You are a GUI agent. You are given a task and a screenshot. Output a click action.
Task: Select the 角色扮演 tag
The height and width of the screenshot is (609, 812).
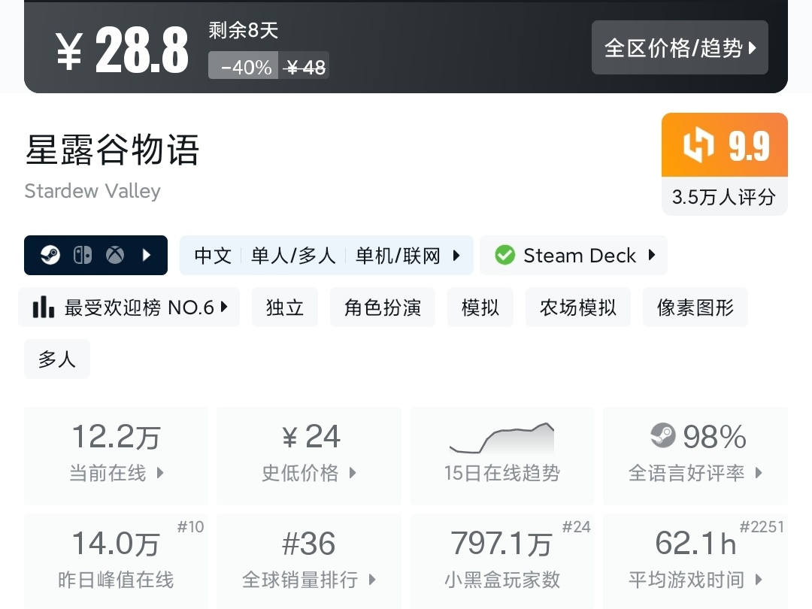click(383, 308)
